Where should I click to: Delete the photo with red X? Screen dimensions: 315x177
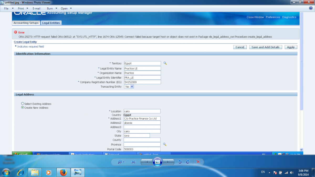198,162
